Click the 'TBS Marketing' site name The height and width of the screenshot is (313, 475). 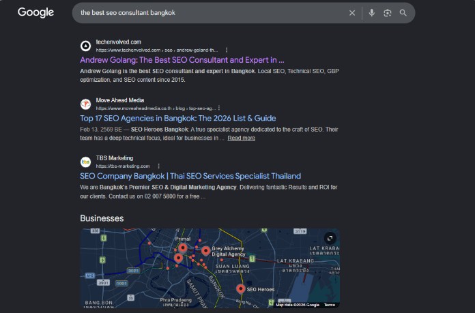click(x=115, y=158)
